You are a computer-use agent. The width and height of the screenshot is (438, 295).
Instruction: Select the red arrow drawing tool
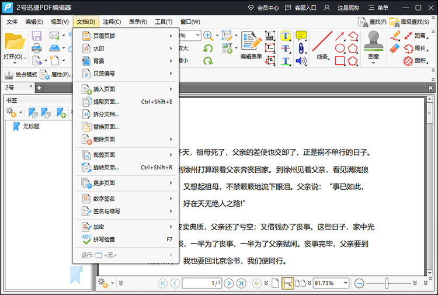pos(340,36)
